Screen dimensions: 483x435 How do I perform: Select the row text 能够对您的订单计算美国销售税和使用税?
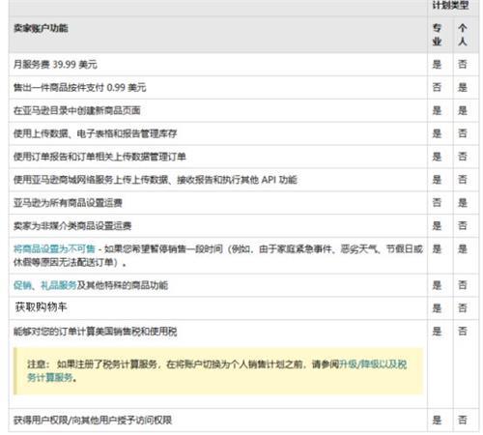pyautogui.click(x=95, y=332)
